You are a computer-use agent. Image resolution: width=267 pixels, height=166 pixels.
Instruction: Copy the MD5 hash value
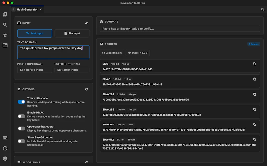tap(255, 64)
